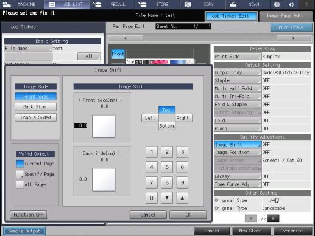The image size is (315, 236).
Task: Open the Fold & Staple setting
Action: (x=238, y=105)
